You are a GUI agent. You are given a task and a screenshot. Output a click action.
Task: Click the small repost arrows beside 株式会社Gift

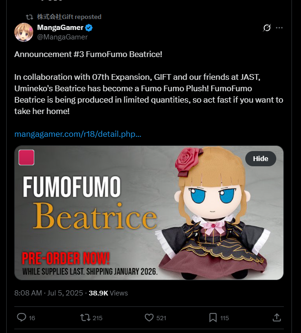click(x=30, y=17)
